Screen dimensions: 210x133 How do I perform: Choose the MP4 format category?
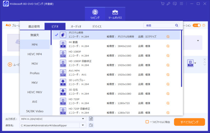point(35,44)
